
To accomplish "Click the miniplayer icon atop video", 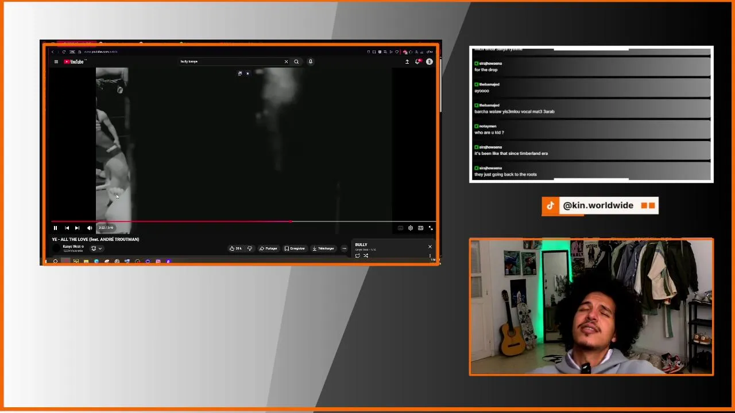I will (x=240, y=73).
